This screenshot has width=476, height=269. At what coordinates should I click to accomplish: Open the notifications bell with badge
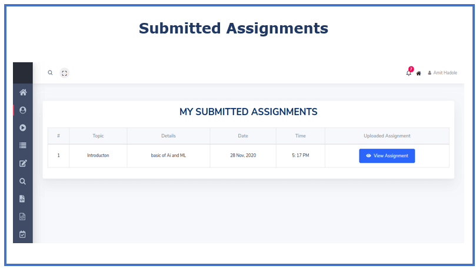(x=409, y=72)
